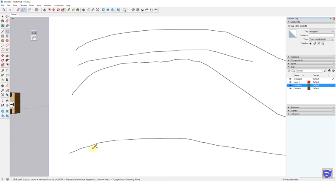This screenshot has height=181, width=336.
Task: Toggle cast shadows in Entity Info
Action: [x=323, y=43]
